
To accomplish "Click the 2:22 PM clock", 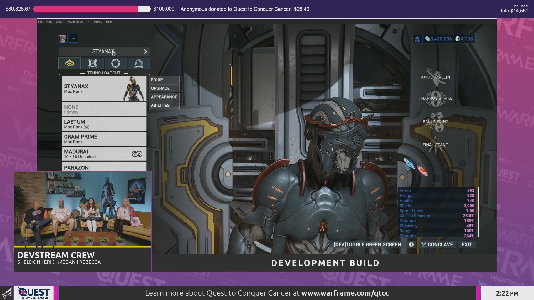I will pos(507,293).
